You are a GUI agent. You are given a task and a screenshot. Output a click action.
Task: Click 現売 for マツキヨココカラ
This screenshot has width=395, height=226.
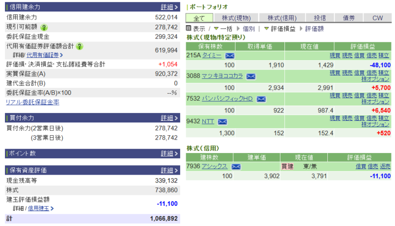[347, 73]
